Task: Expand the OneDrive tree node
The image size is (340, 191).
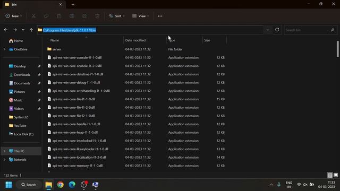Action: (x=4, y=49)
